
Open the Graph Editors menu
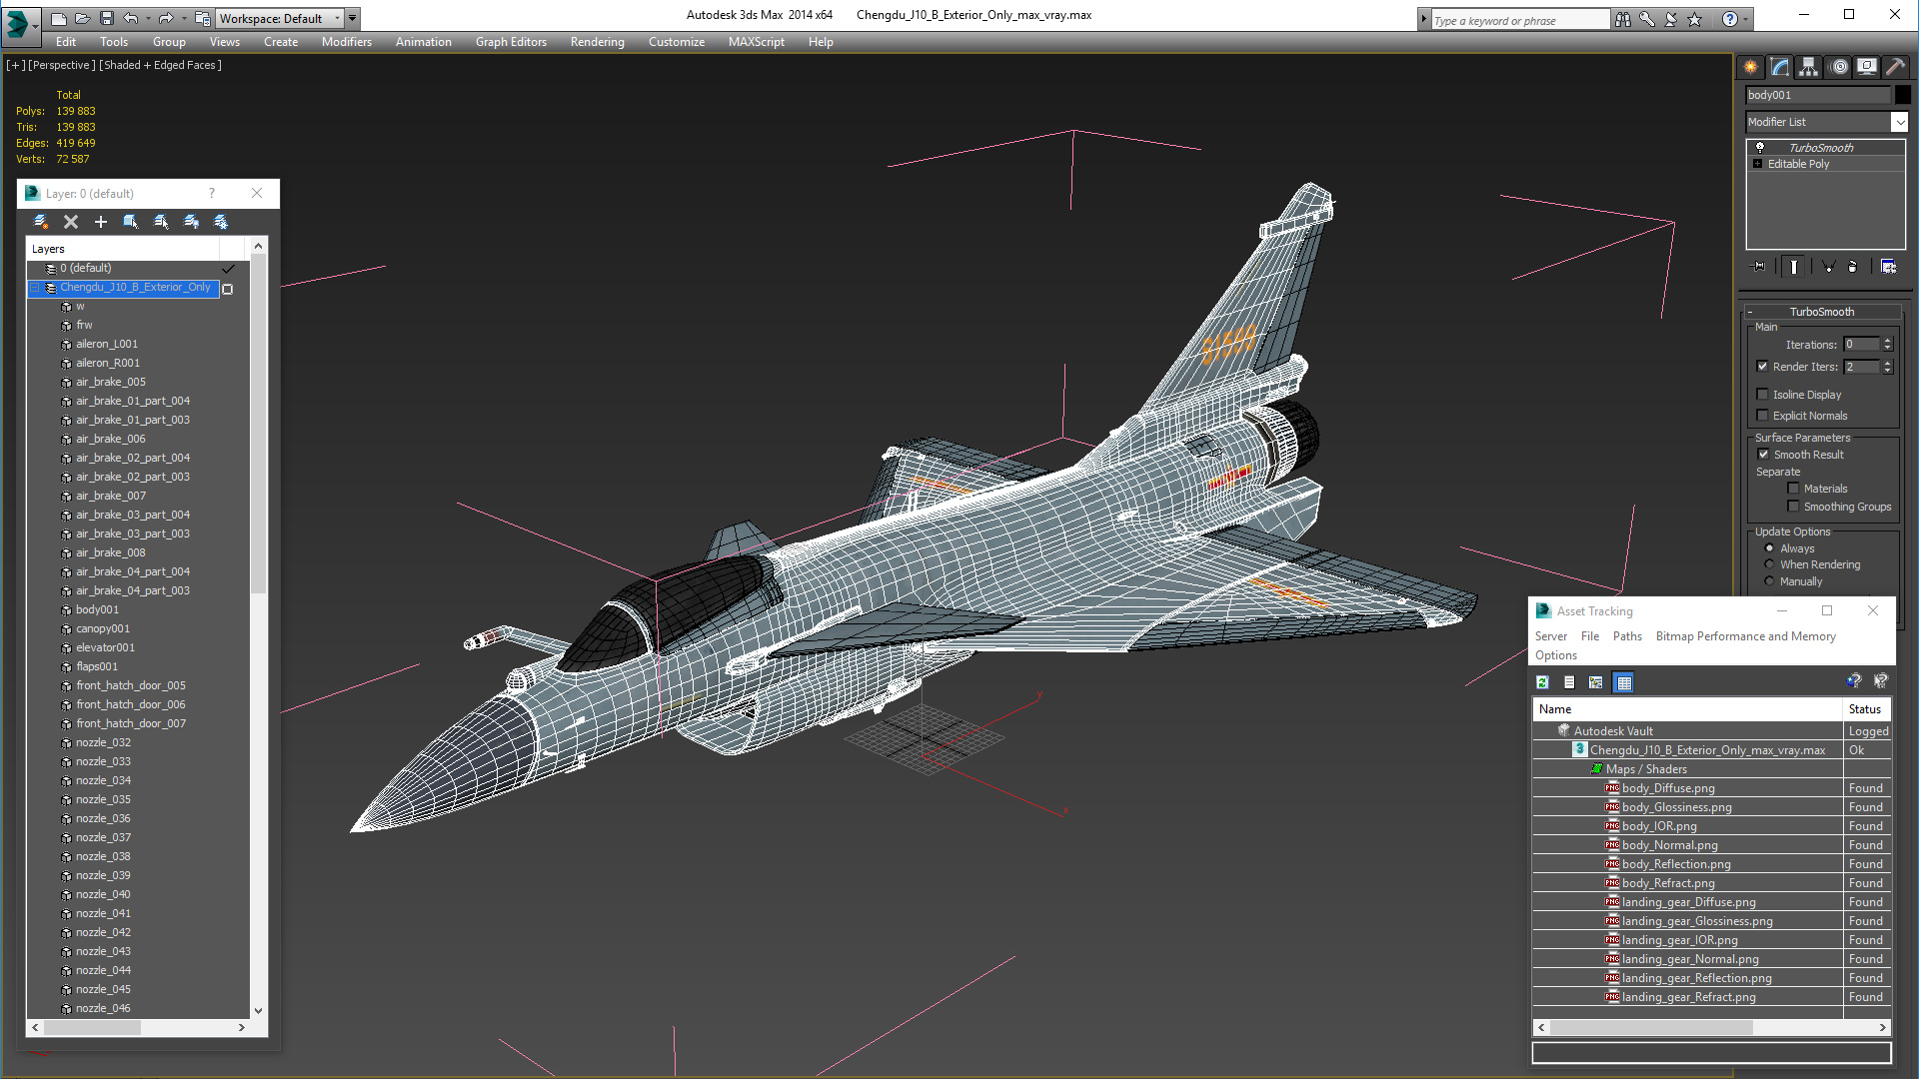click(x=511, y=42)
